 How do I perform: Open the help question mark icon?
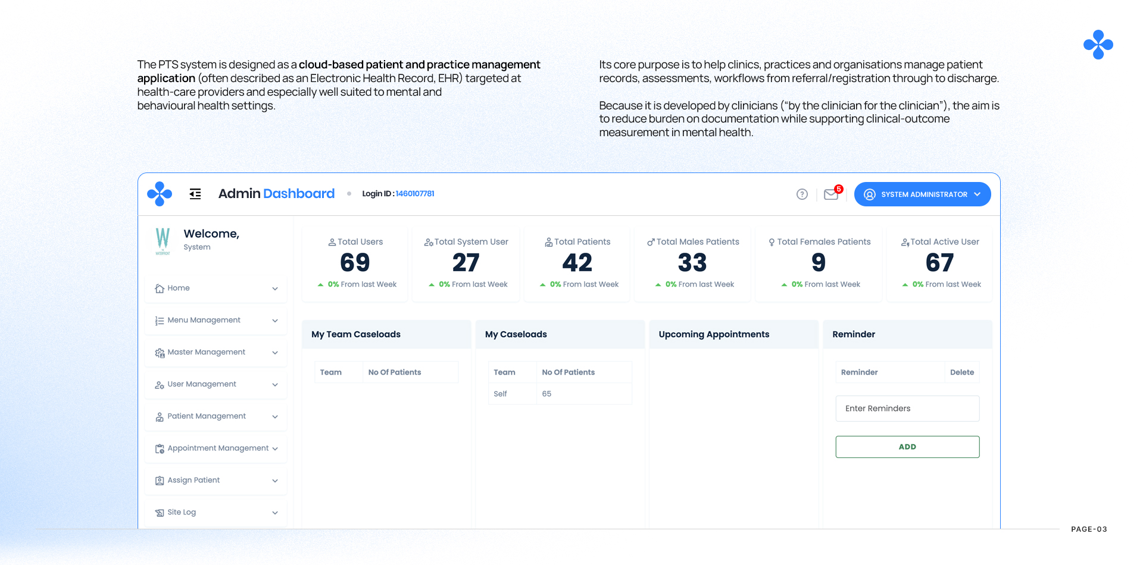click(802, 194)
